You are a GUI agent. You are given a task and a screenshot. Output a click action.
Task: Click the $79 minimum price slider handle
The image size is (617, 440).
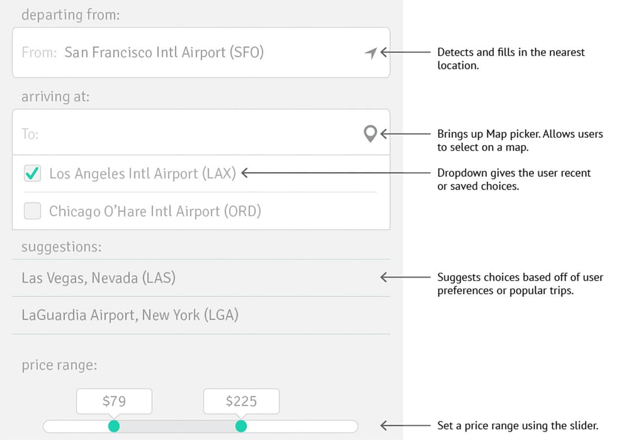tap(114, 426)
